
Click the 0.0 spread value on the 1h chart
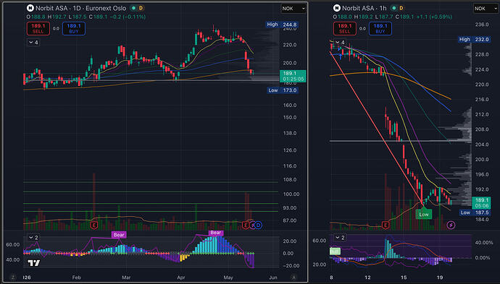click(x=362, y=28)
